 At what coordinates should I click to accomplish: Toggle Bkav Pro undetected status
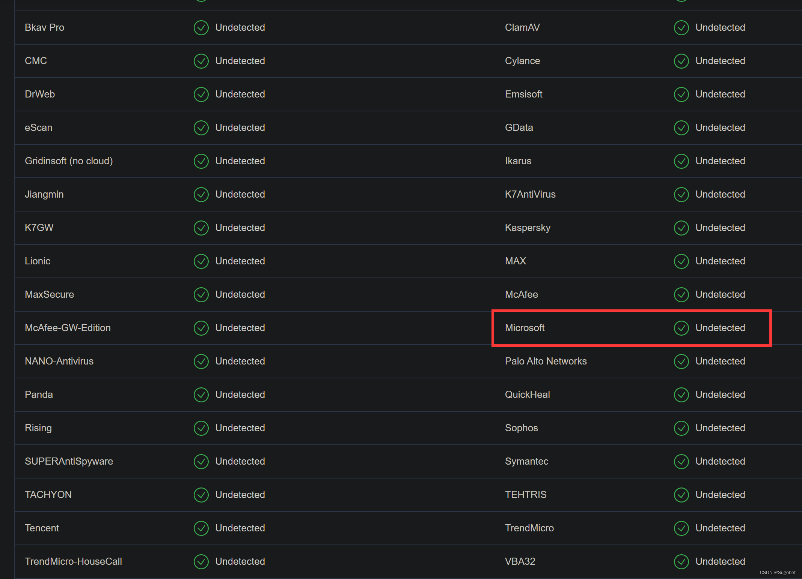202,27
